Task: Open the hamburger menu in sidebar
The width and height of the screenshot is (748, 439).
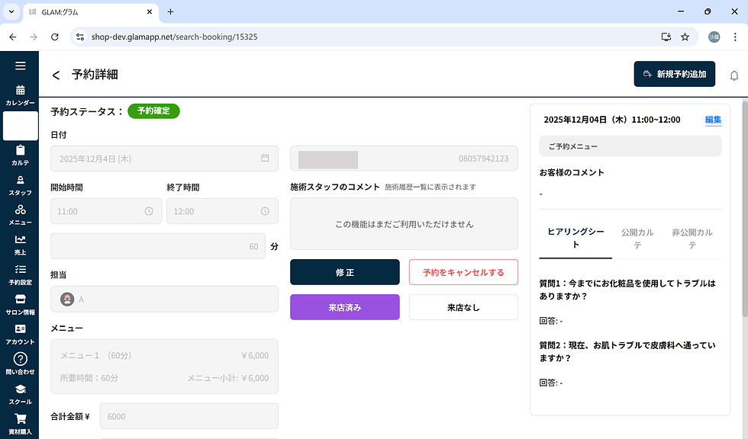Action: (x=20, y=66)
